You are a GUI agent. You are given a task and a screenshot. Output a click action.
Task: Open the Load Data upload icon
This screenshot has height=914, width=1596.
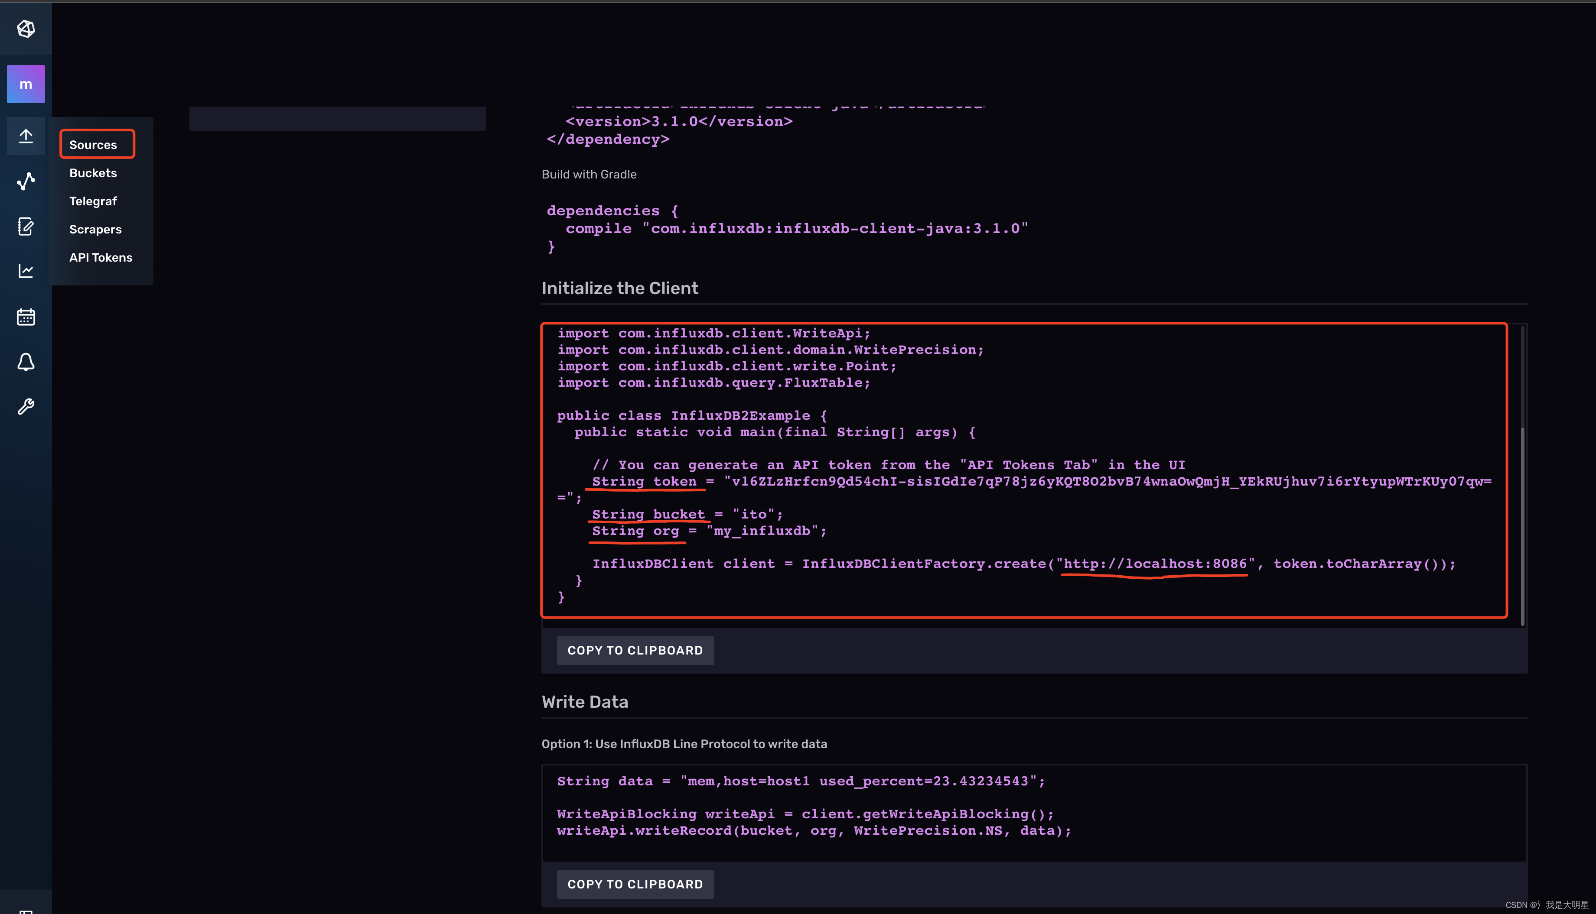click(x=26, y=136)
